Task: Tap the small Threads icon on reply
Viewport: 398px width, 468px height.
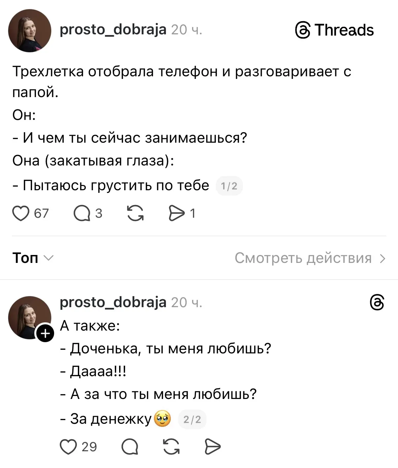Action: (x=377, y=303)
